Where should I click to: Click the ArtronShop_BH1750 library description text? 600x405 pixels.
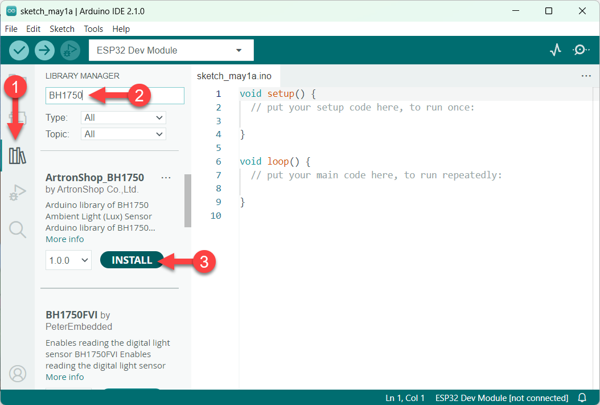point(100,216)
